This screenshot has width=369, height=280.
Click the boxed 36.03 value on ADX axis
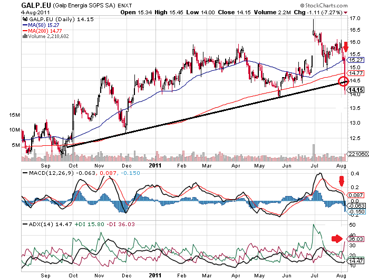tap(356, 239)
